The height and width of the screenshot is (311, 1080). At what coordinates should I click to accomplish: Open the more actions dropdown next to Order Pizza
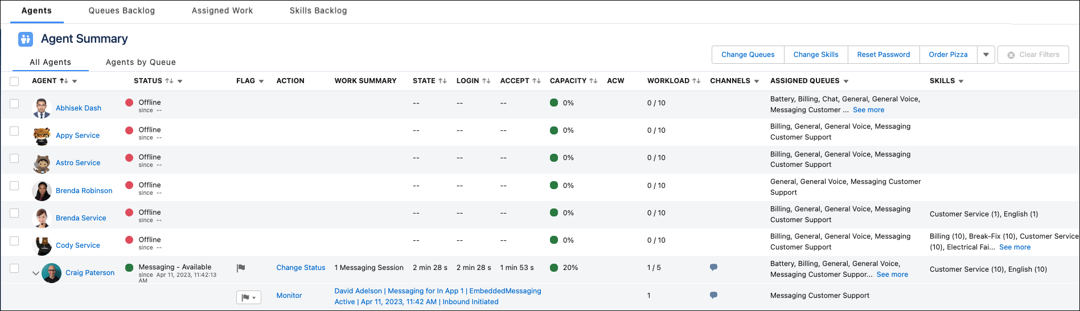tap(986, 55)
